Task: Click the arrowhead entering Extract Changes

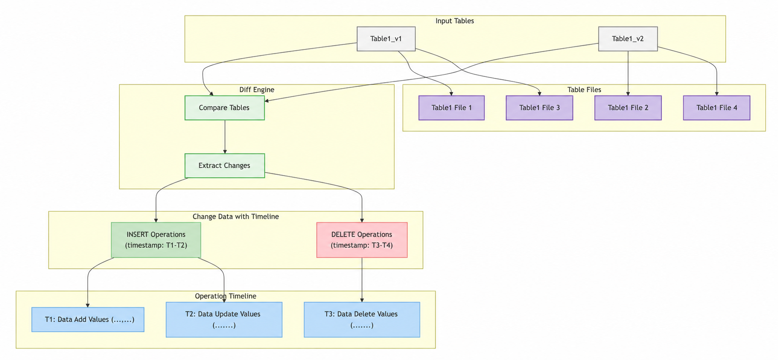Action: [225, 152]
